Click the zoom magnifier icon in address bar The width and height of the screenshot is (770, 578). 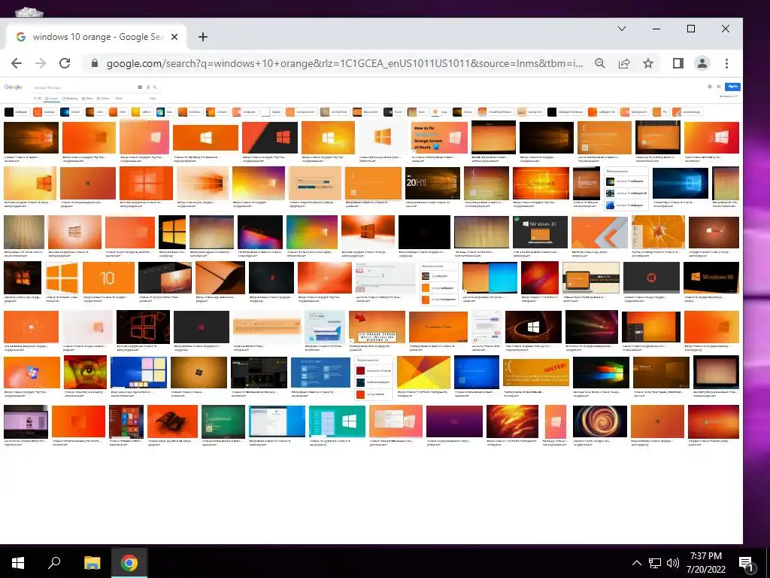click(599, 63)
